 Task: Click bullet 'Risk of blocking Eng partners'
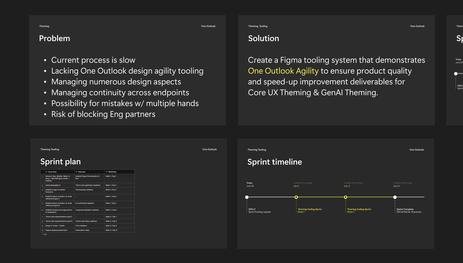pos(103,114)
